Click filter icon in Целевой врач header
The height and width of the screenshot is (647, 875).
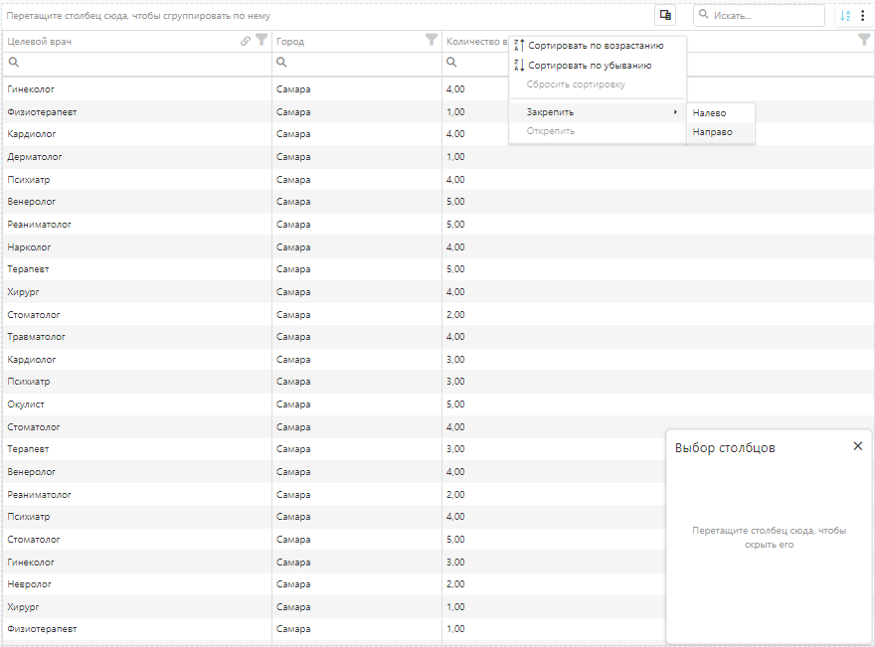pos(262,41)
